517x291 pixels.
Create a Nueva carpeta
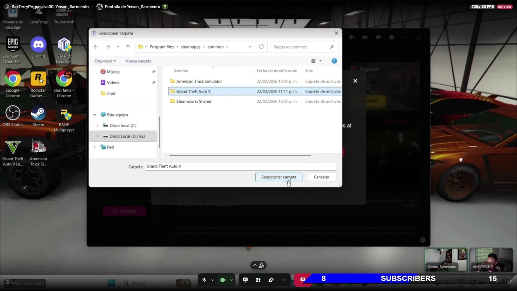[138, 61]
